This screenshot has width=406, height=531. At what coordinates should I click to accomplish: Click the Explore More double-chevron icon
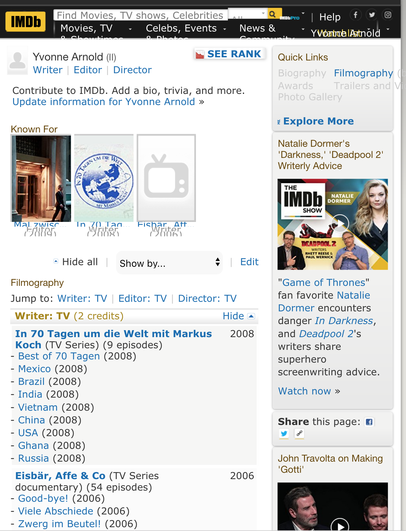point(279,122)
